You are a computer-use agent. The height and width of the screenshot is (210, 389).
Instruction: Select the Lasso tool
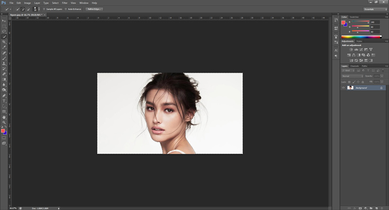coord(4,32)
